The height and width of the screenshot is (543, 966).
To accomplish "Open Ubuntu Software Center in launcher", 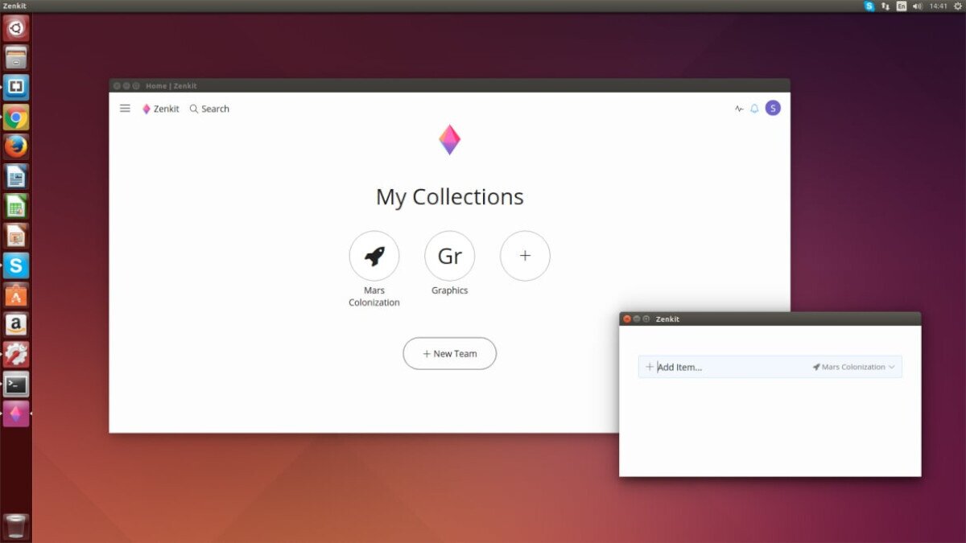I will coord(16,295).
